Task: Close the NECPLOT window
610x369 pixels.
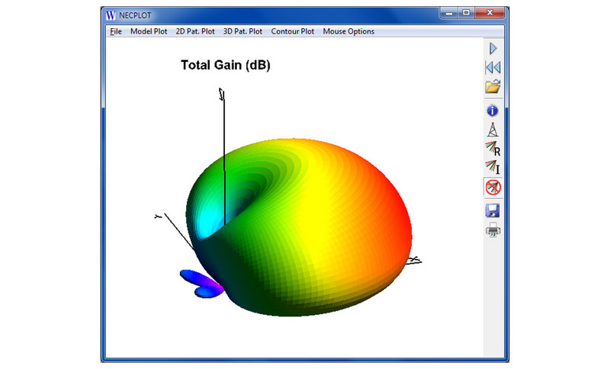Action: click(x=490, y=13)
